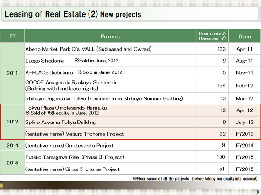Select floor space value '5' for A-PLACE Ikebukuro
Viewport: 261px width, 195px height.
pyautogui.click(x=224, y=72)
